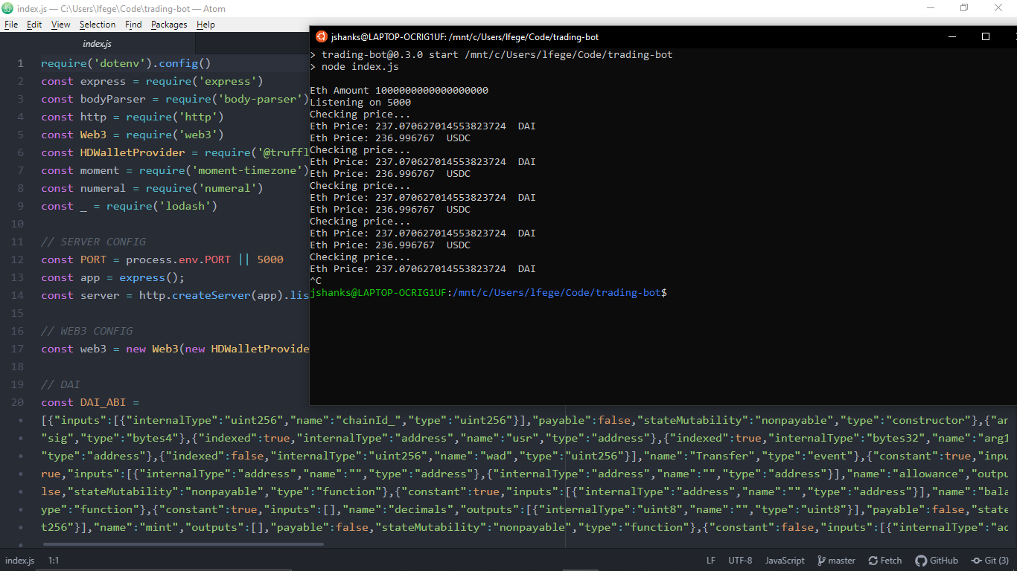Click the 1:1 cursor position indicator
Screen dimensions: 1017x571
pyautogui.click(x=54, y=561)
